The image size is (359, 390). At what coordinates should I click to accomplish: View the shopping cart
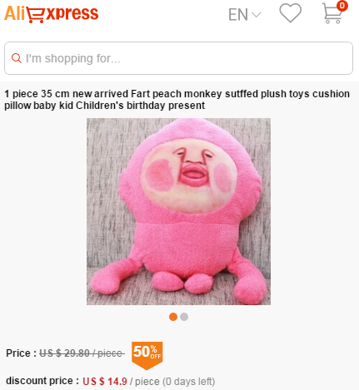point(332,13)
